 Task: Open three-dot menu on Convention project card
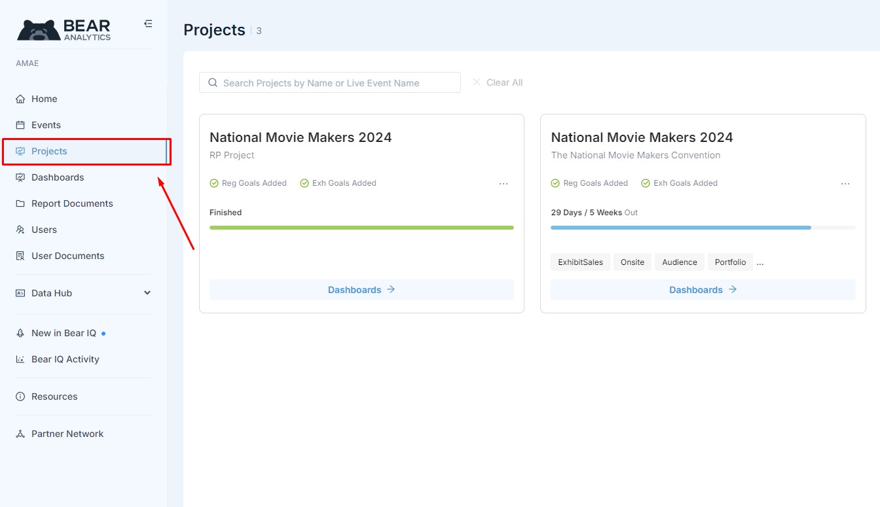click(x=845, y=184)
